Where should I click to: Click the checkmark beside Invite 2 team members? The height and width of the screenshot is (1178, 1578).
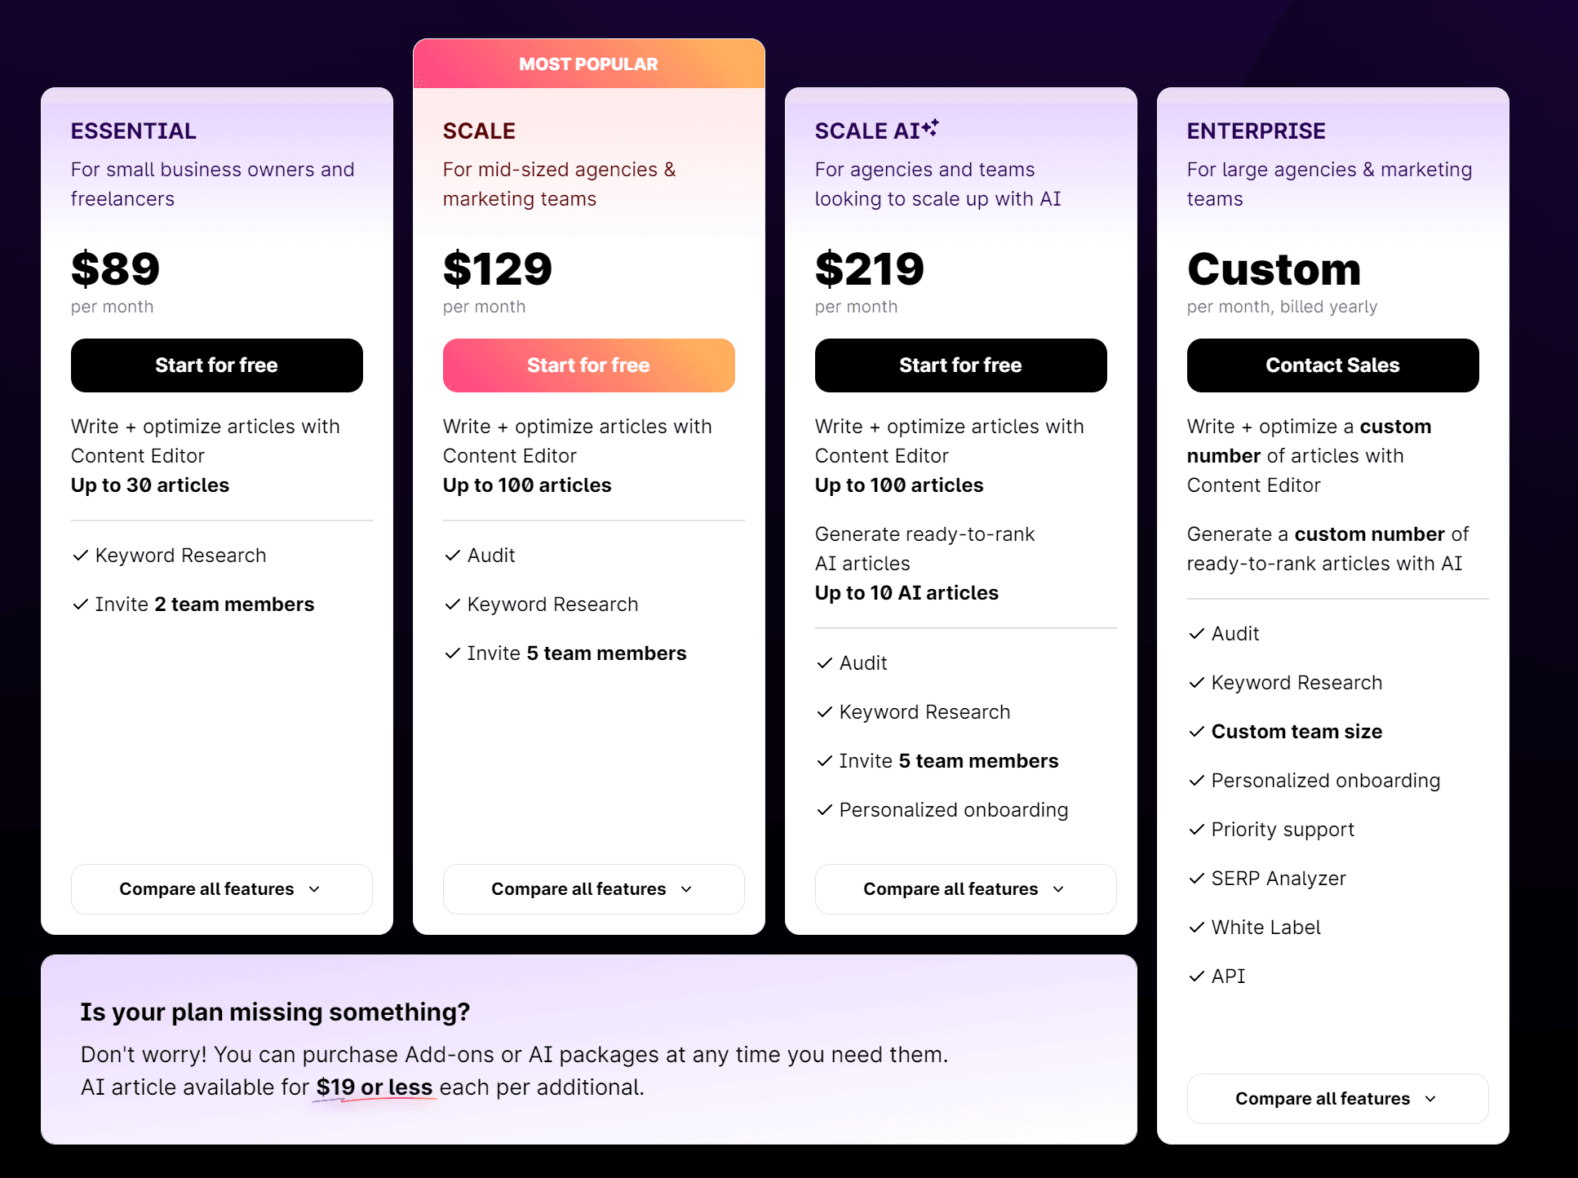click(80, 604)
